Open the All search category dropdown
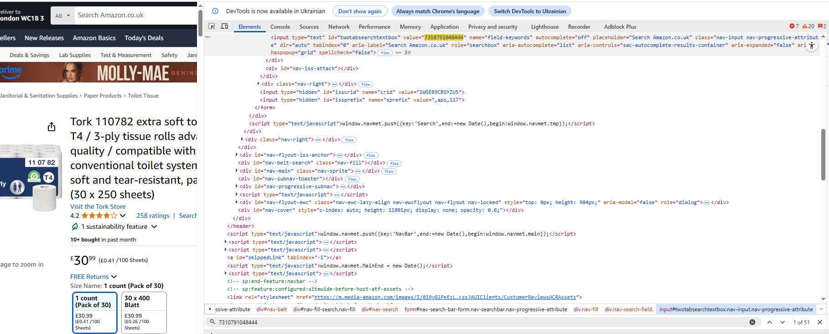Screen dimensions: 829x334 62,15
